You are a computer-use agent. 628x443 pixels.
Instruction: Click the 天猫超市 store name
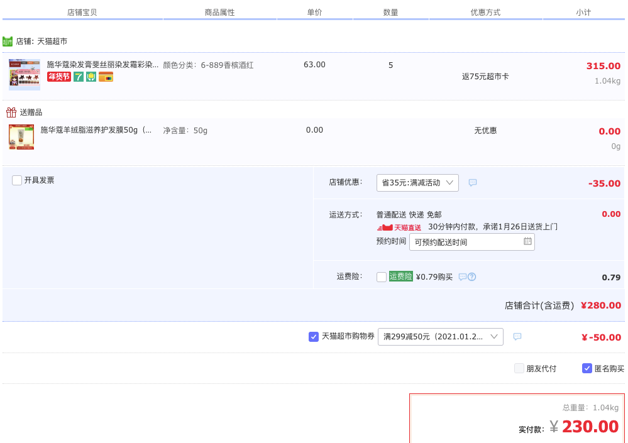(x=52, y=41)
